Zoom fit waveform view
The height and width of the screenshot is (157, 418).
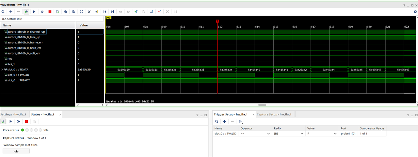(81, 11)
